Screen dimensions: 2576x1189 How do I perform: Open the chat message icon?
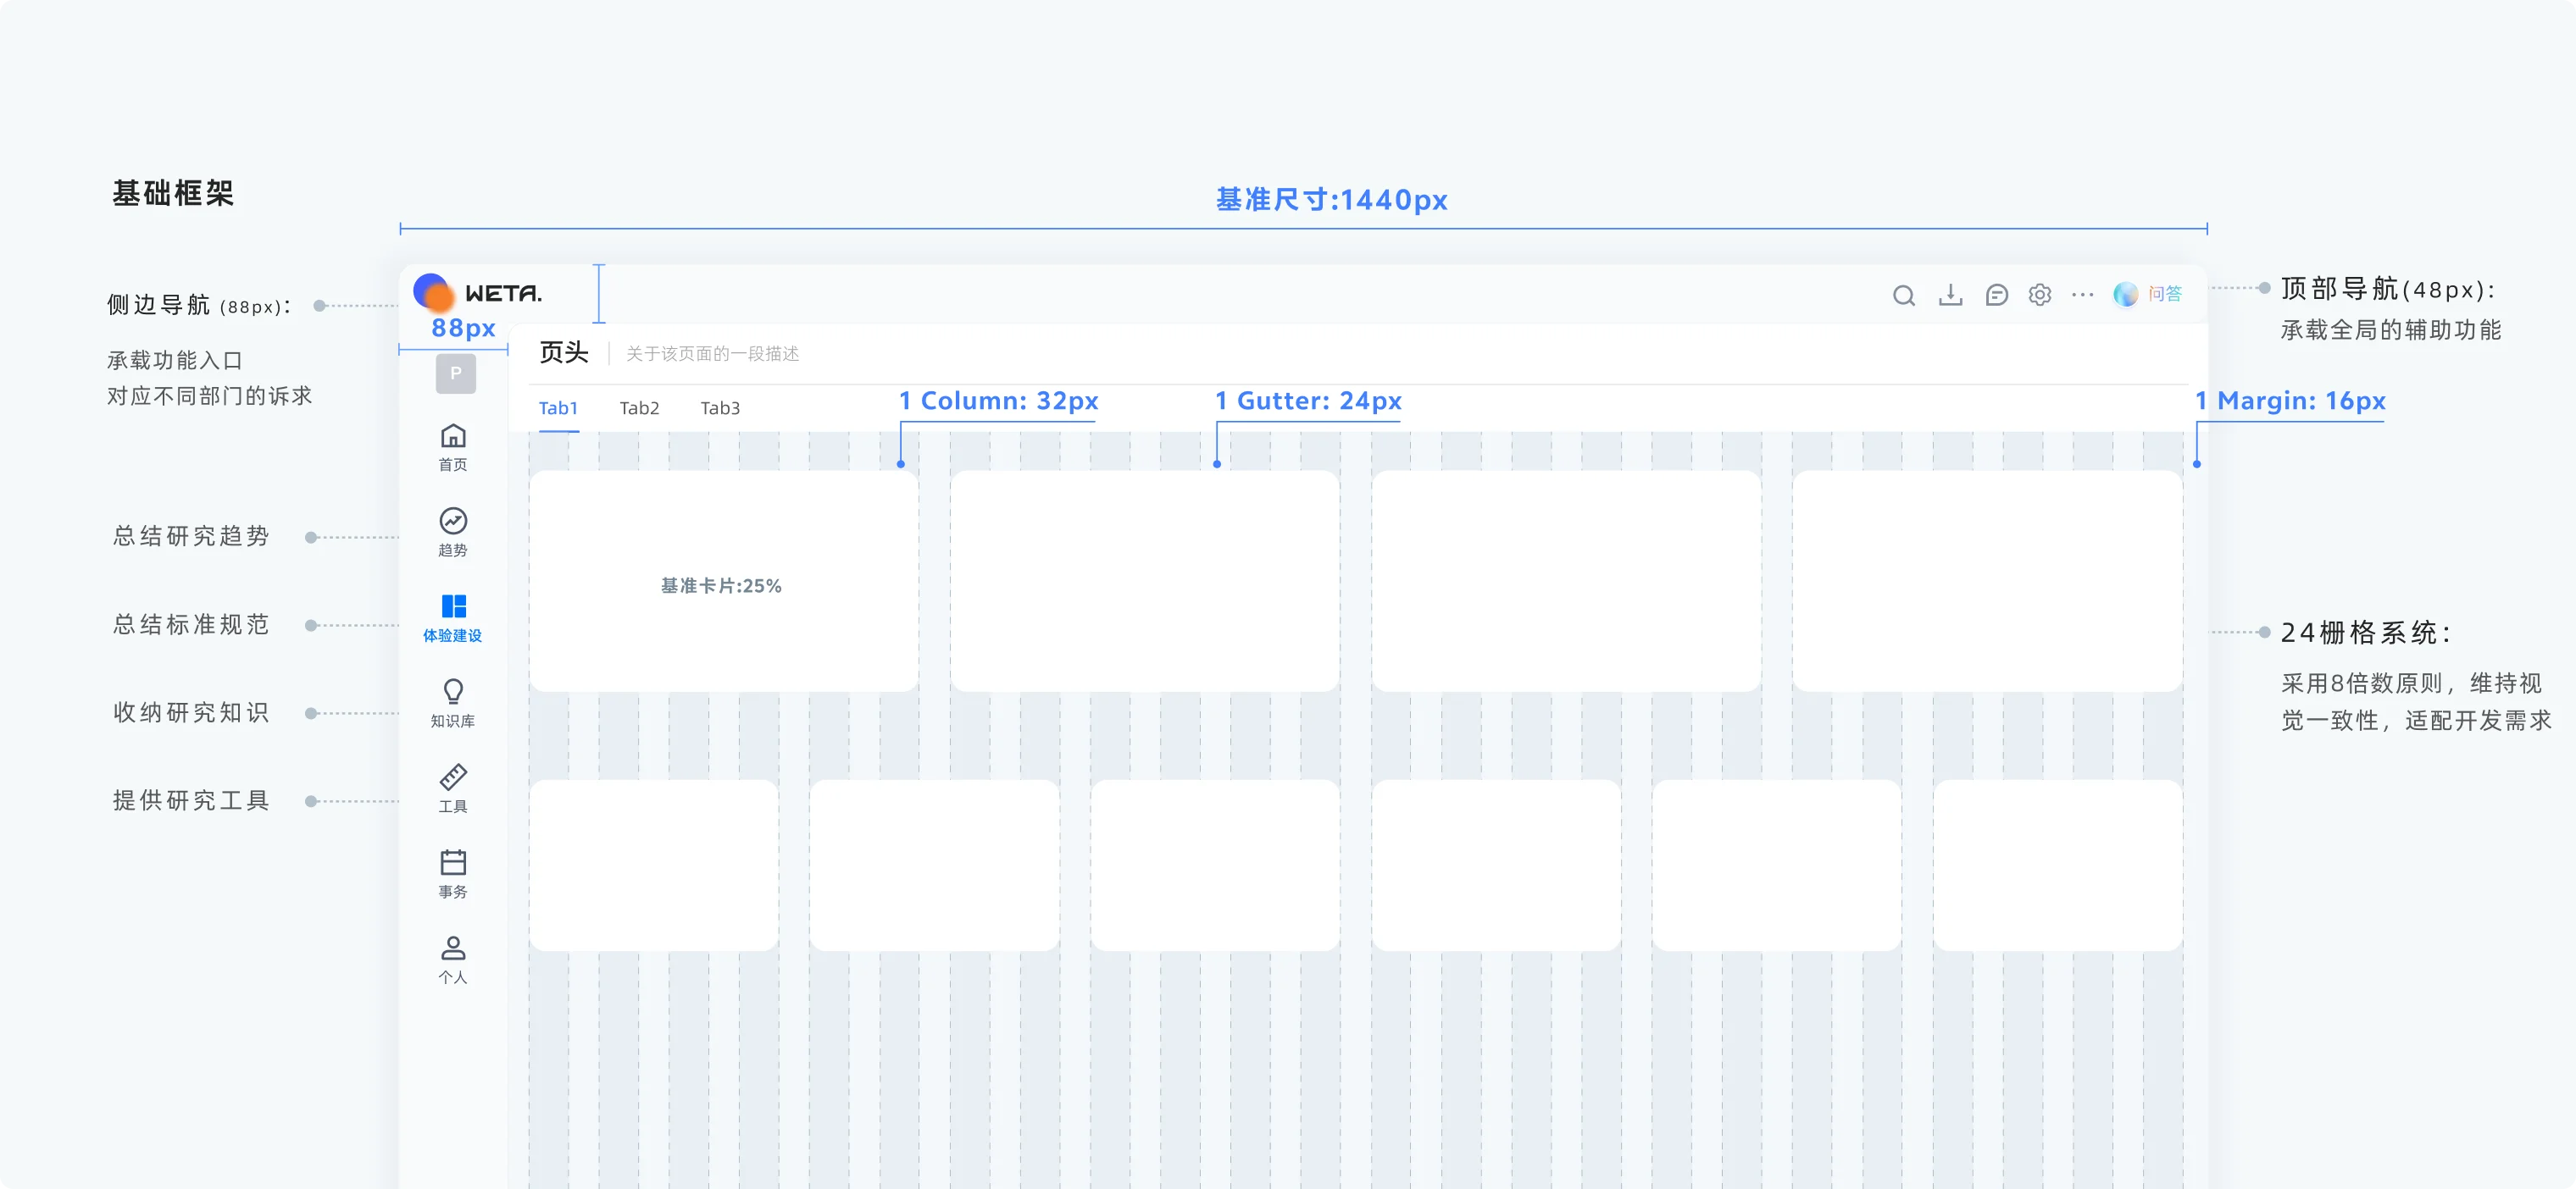[1996, 295]
